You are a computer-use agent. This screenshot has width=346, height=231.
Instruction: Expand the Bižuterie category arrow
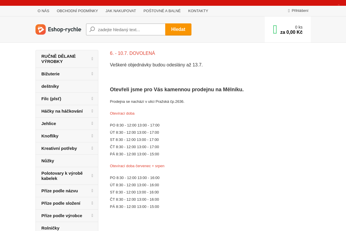pos(92,74)
